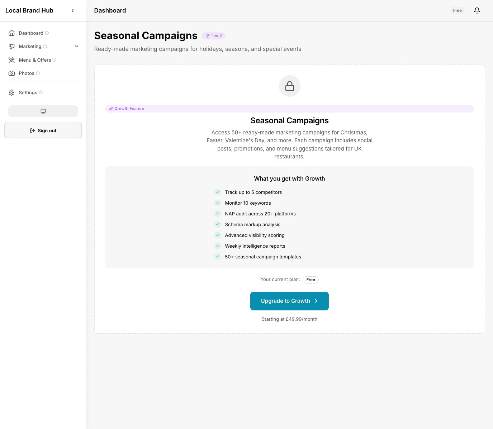
Task: Collapse the sidebar with the left chevron
Action: point(72,10)
